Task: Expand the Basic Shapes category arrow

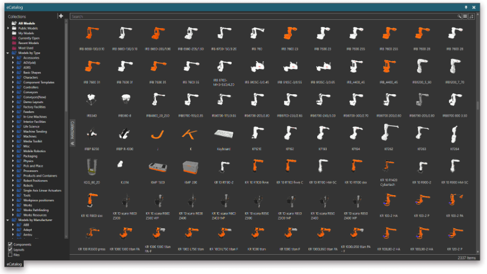Action: (13, 72)
